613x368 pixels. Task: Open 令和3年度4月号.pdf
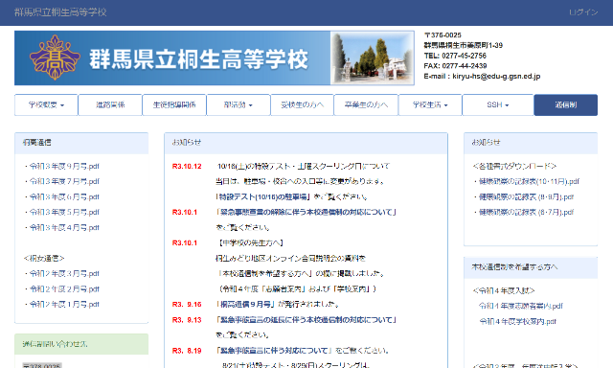pyautogui.click(x=64, y=228)
